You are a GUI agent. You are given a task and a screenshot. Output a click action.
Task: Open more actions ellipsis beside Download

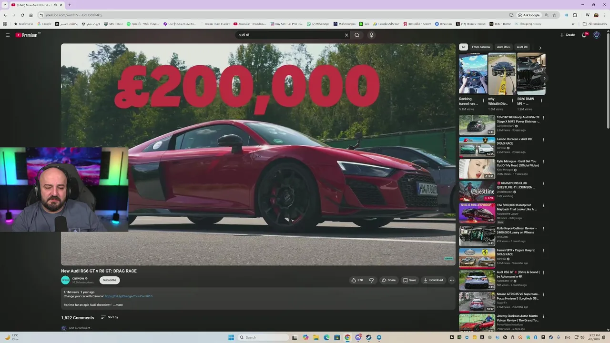[452, 280]
